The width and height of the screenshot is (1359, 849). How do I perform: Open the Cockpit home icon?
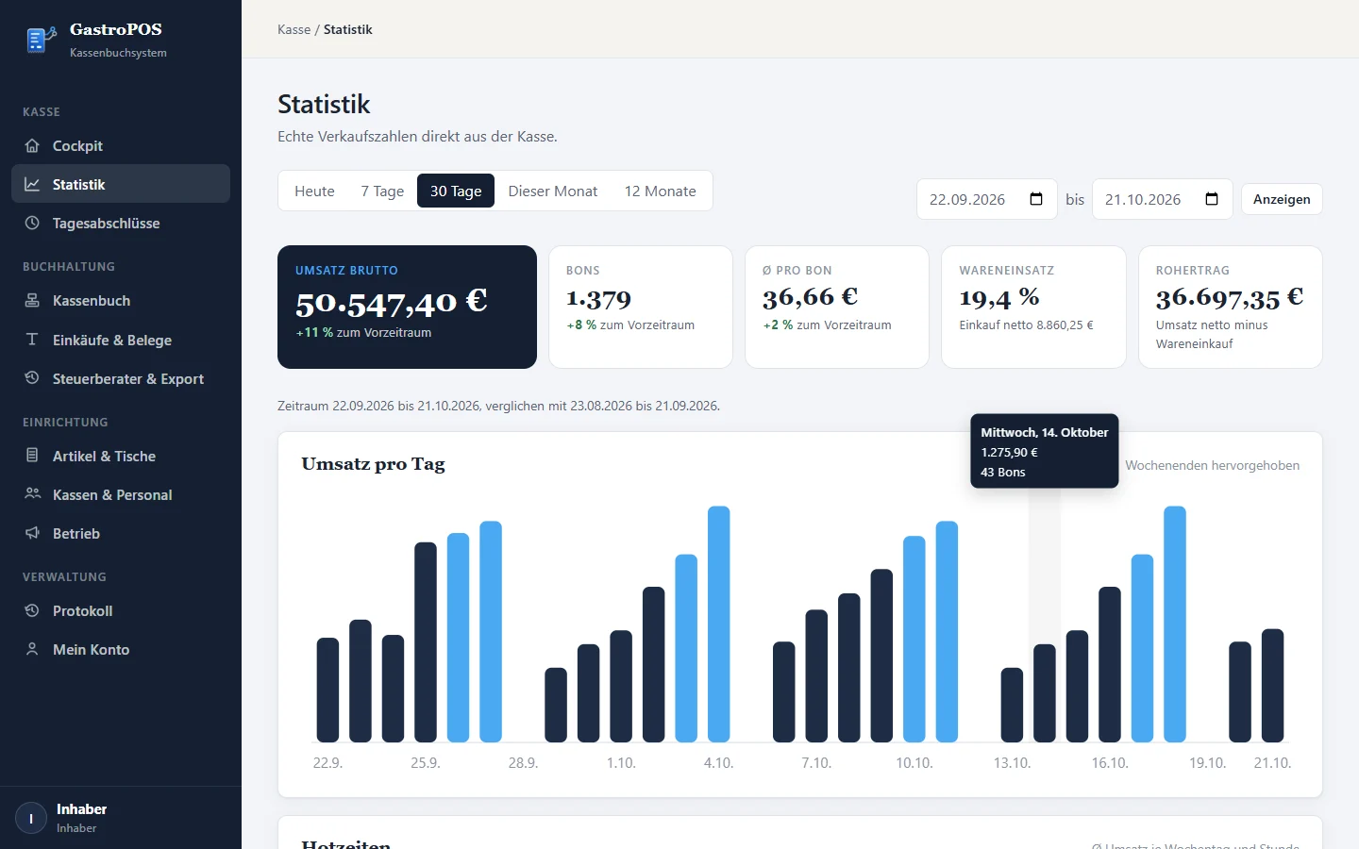click(x=32, y=145)
